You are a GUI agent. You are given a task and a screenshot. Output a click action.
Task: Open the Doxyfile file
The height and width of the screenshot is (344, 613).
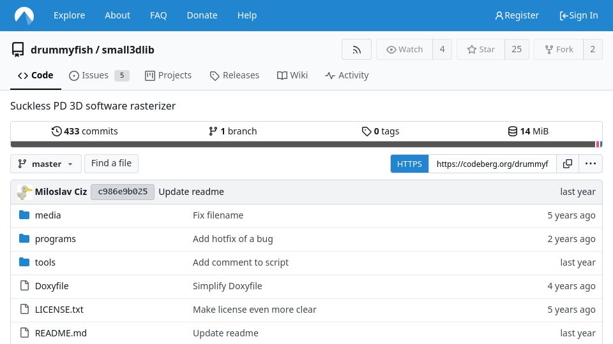click(52, 286)
